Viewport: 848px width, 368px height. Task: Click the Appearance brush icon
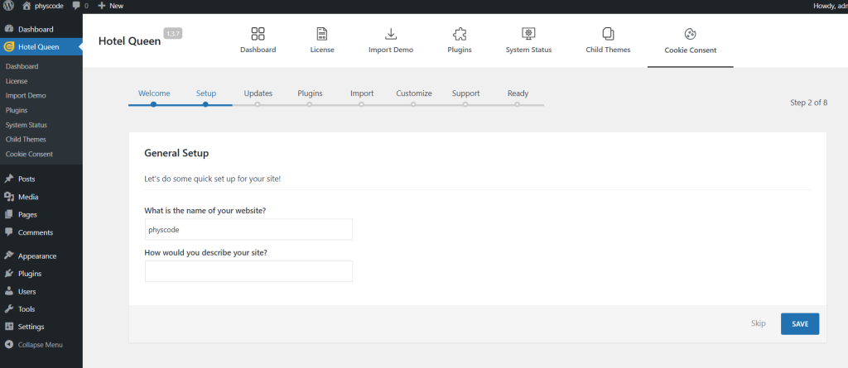pos(8,256)
